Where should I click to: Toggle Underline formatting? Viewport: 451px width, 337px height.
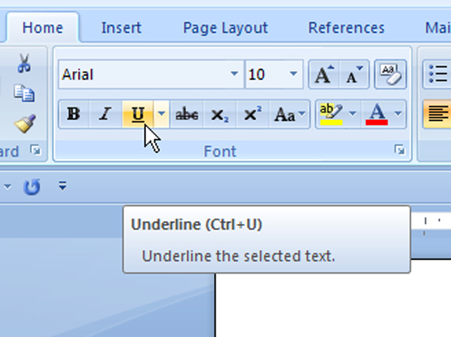(137, 114)
